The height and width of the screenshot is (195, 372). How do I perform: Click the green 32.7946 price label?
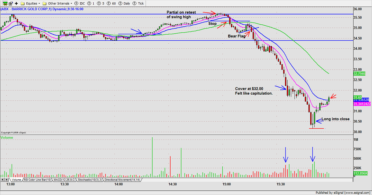tap(359, 74)
